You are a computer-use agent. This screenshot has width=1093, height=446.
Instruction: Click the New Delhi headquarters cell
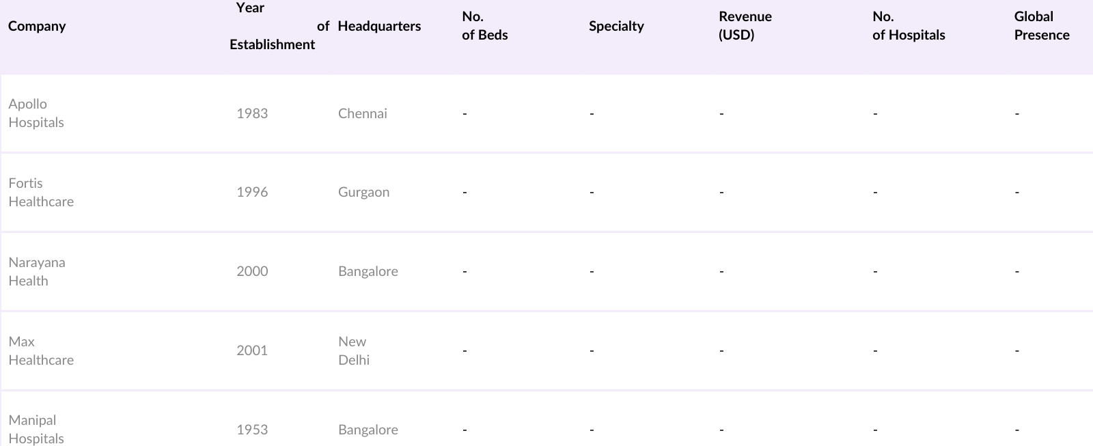pyautogui.click(x=353, y=350)
